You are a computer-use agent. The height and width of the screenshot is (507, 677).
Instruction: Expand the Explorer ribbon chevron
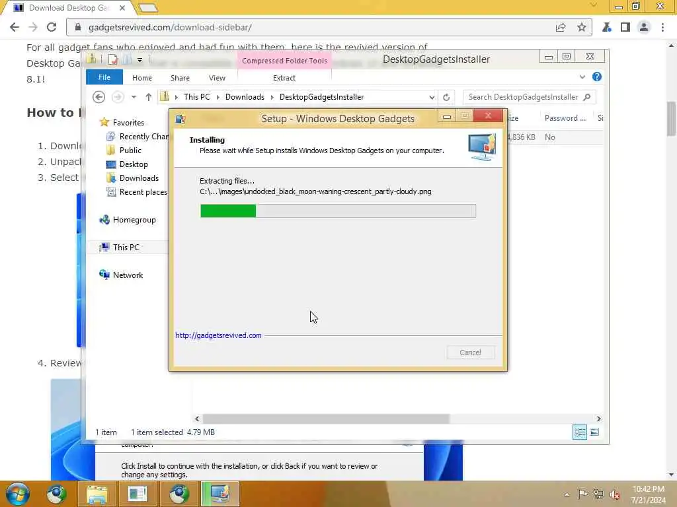coord(582,77)
